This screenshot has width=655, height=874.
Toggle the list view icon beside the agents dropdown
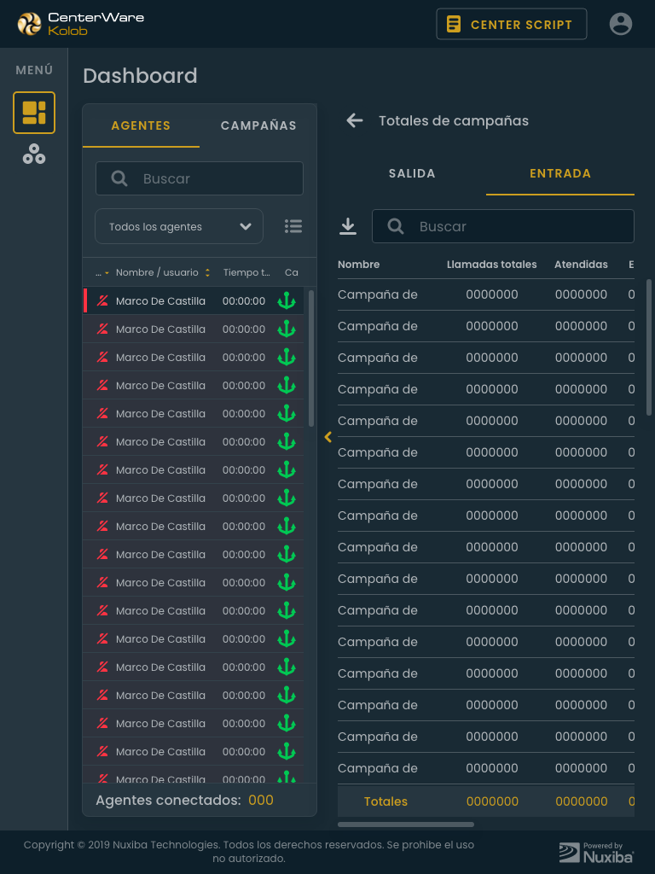tap(293, 225)
